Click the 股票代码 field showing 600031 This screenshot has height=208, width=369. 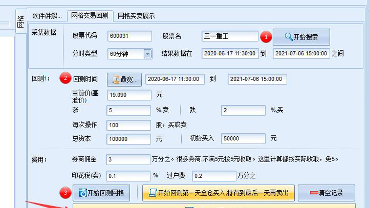[129, 36]
